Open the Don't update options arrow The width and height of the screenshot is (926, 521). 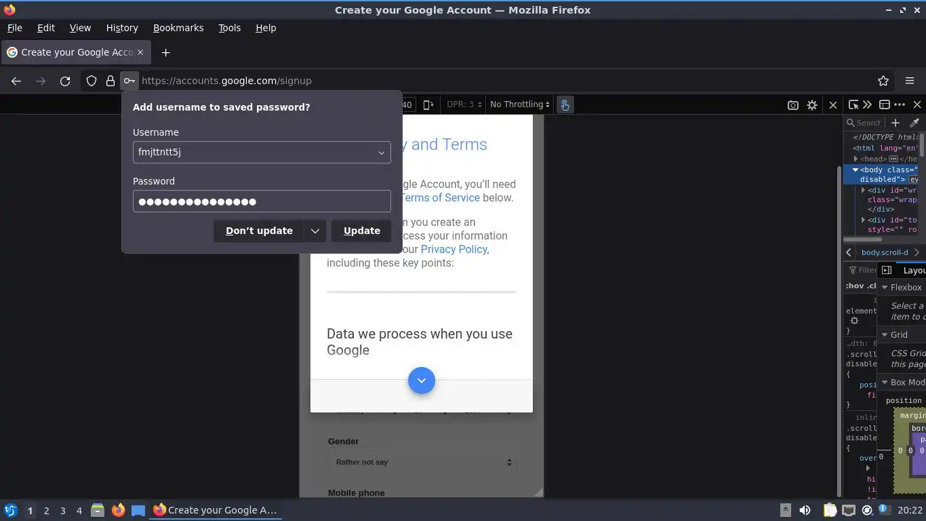point(315,231)
